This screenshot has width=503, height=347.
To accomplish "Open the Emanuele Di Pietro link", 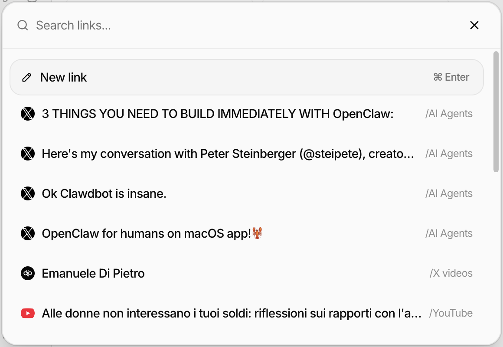I will click(93, 274).
